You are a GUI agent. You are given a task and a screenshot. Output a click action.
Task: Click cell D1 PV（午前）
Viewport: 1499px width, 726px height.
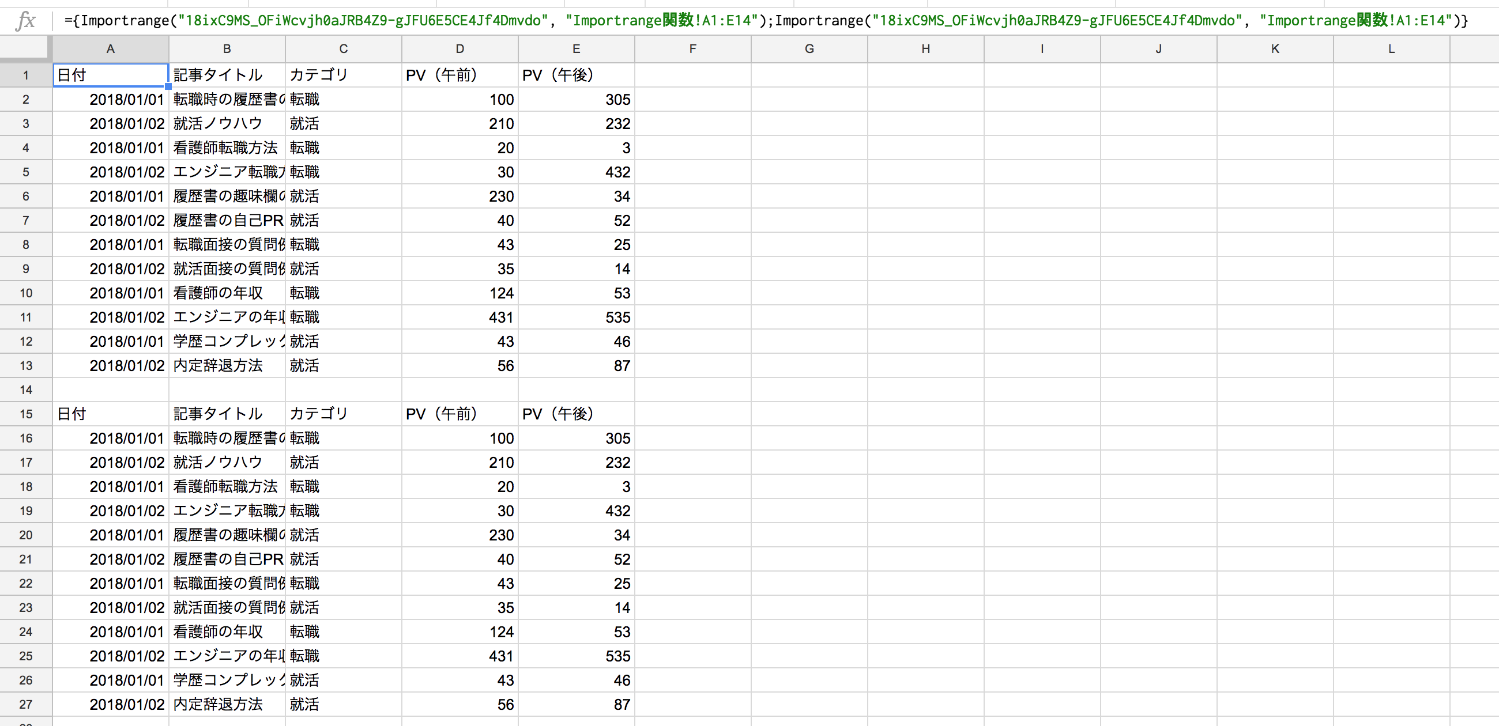coord(460,75)
